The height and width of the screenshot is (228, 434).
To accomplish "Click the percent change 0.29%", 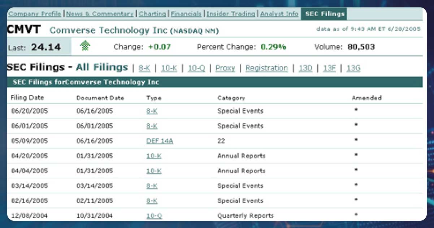I will [x=273, y=47].
